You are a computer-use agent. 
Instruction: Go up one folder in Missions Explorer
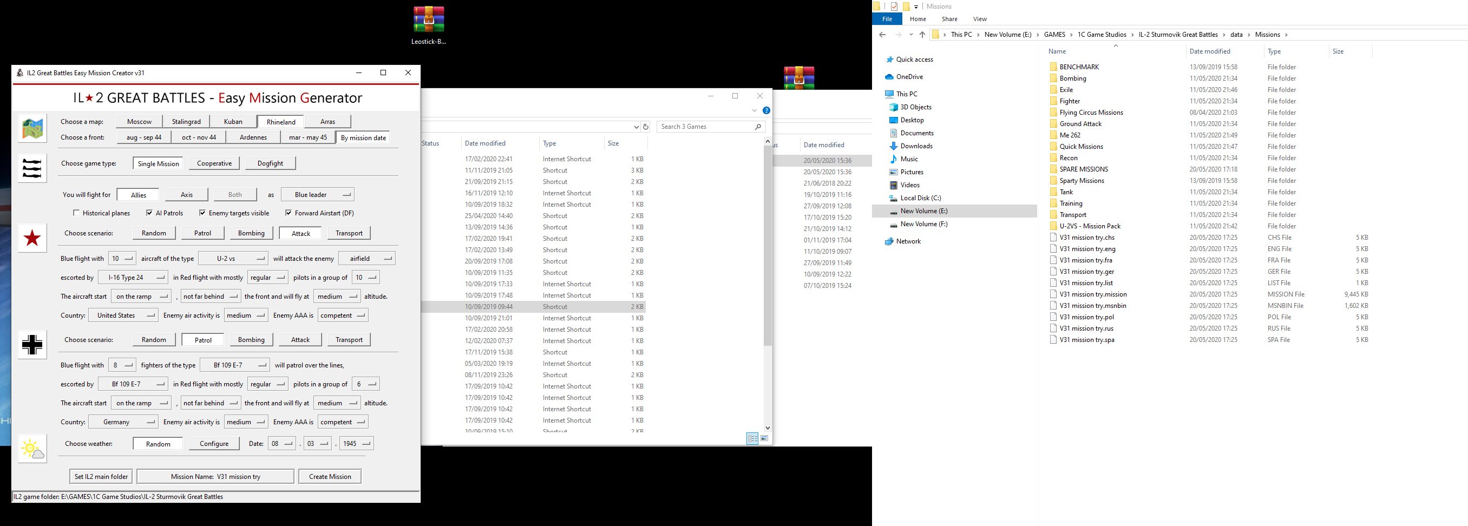[922, 35]
